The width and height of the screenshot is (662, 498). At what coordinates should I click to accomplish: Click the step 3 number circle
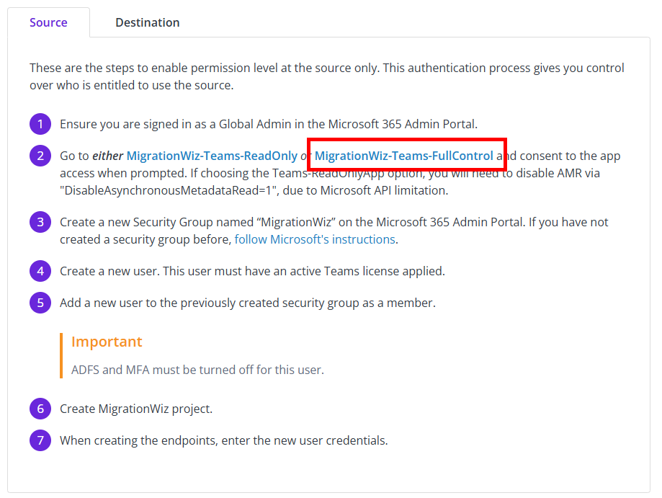click(x=40, y=222)
